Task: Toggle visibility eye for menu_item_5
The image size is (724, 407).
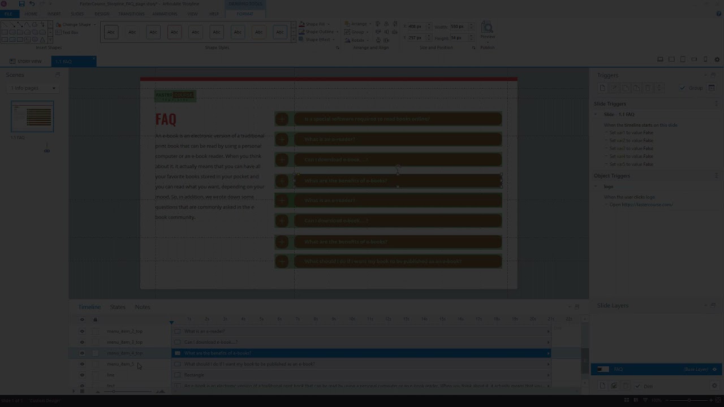Action: [82, 364]
